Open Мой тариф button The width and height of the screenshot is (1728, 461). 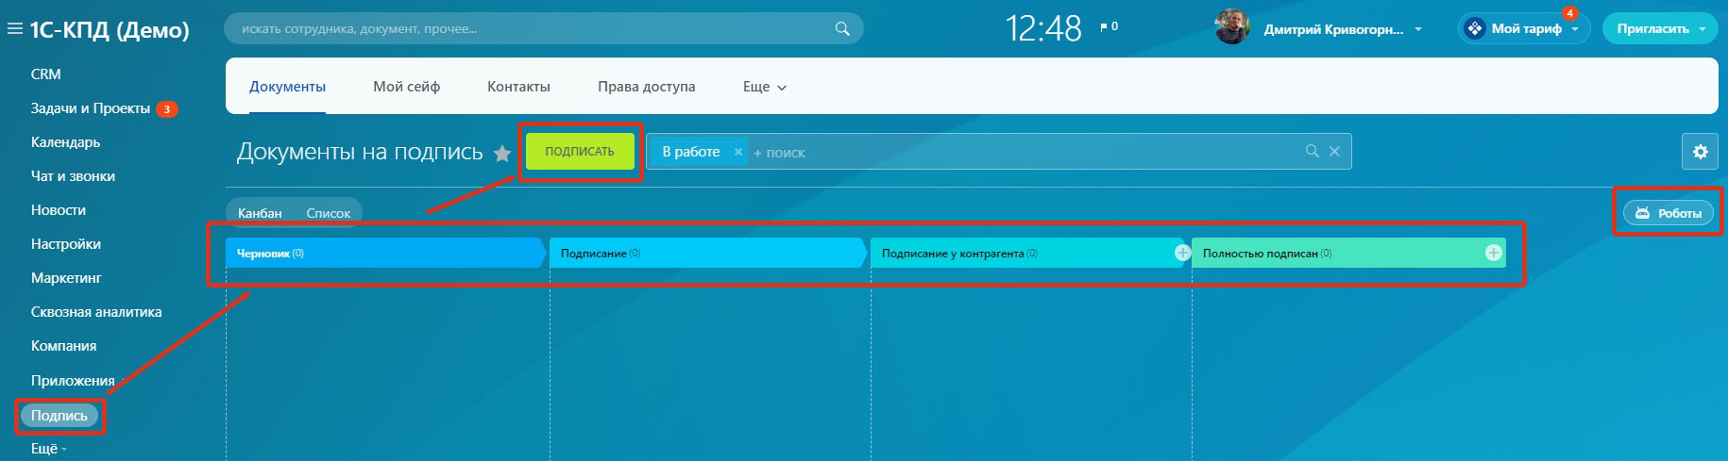click(x=1524, y=28)
